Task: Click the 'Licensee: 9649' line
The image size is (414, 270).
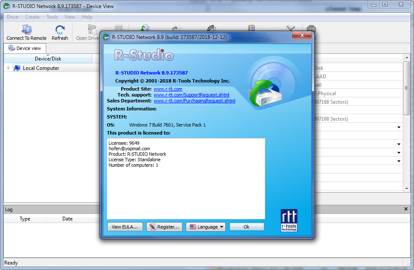Action: (x=124, y=143)
